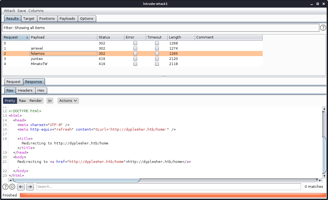The height and width of the screenshot is (200, 328).
Task: Open the Actions dropdown
Action: (68, 101)
